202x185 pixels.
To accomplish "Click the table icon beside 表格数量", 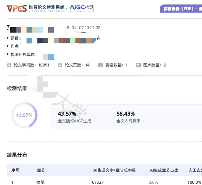I will click(100, 65).
